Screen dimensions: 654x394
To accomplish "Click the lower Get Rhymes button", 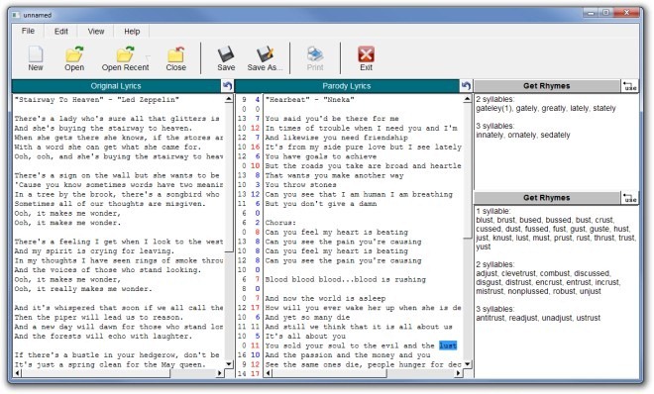I will [x=547, y=197].
